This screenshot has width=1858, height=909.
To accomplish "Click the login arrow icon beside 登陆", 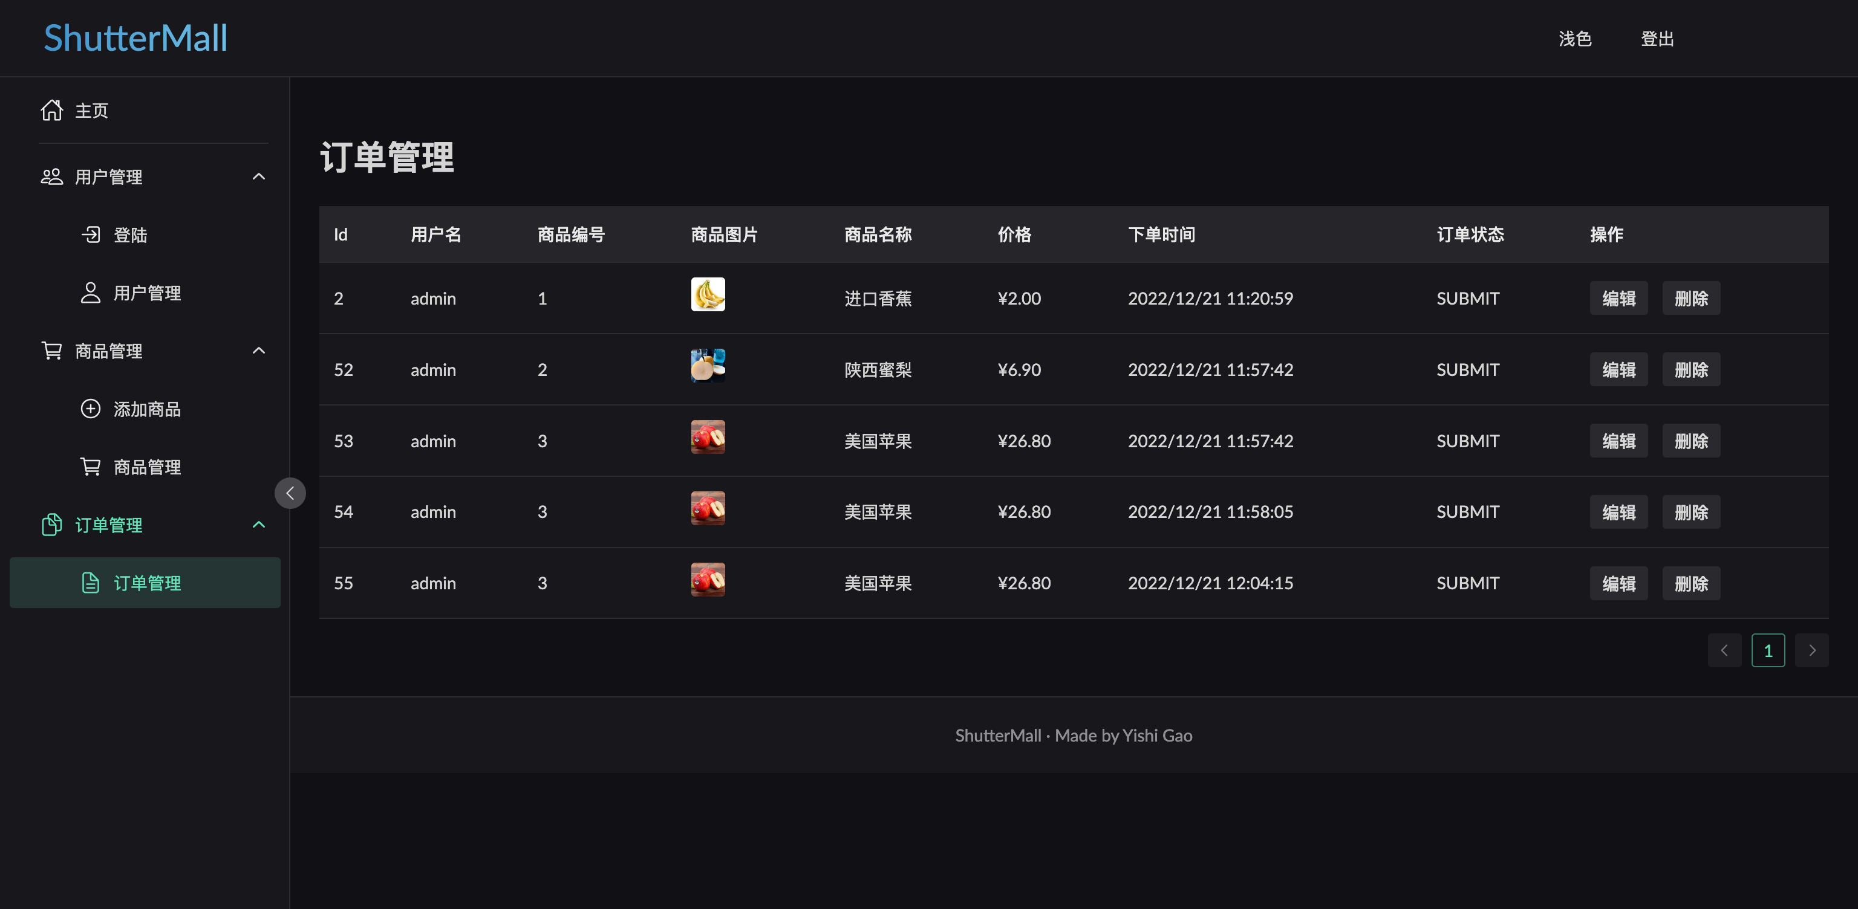I will click(x=90, y=235).
